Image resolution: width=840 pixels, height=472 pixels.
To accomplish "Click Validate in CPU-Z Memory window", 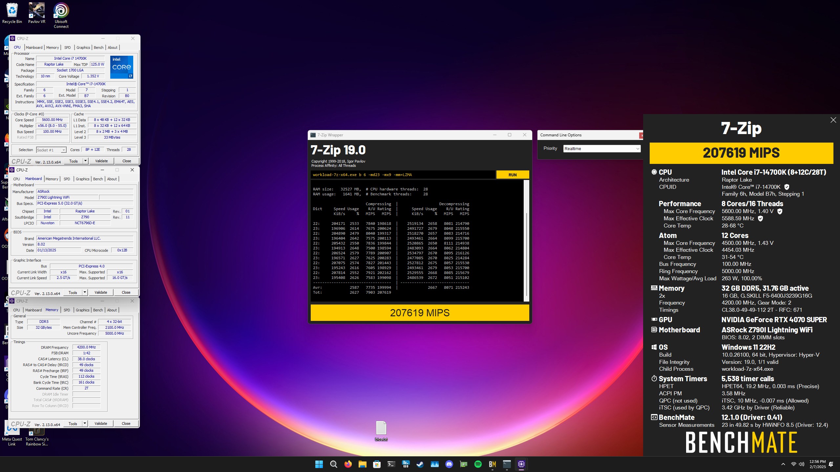I will 101,423.
